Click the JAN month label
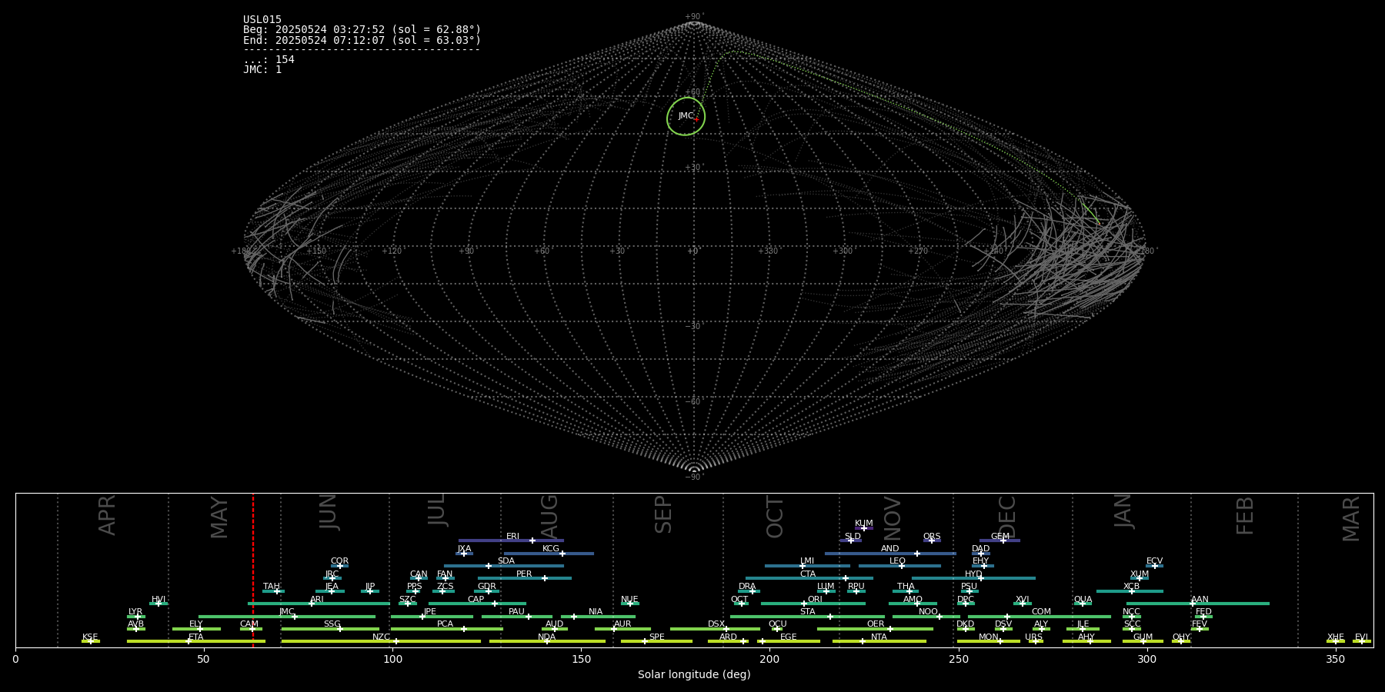The height and width of the screenshot is (692, 1385). point(1123,511)
